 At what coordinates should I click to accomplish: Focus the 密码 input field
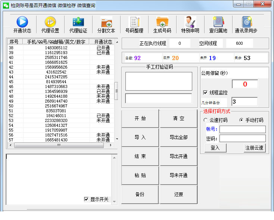[243, 138]
